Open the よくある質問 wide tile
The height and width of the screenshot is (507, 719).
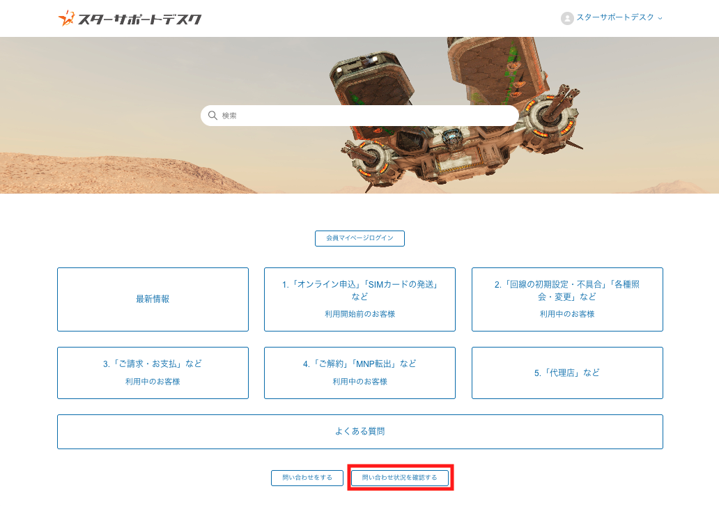click(x=360, y=432)
